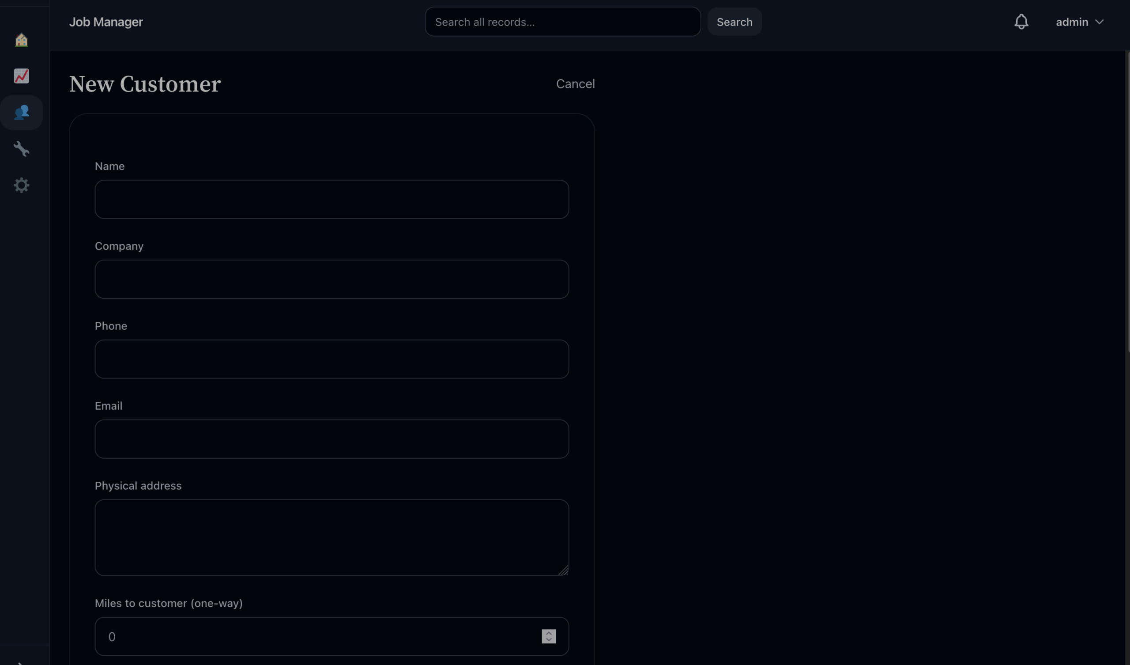Click the miles spinner arrows
This screenshot has height=665, width=1130.
[548, 637]
